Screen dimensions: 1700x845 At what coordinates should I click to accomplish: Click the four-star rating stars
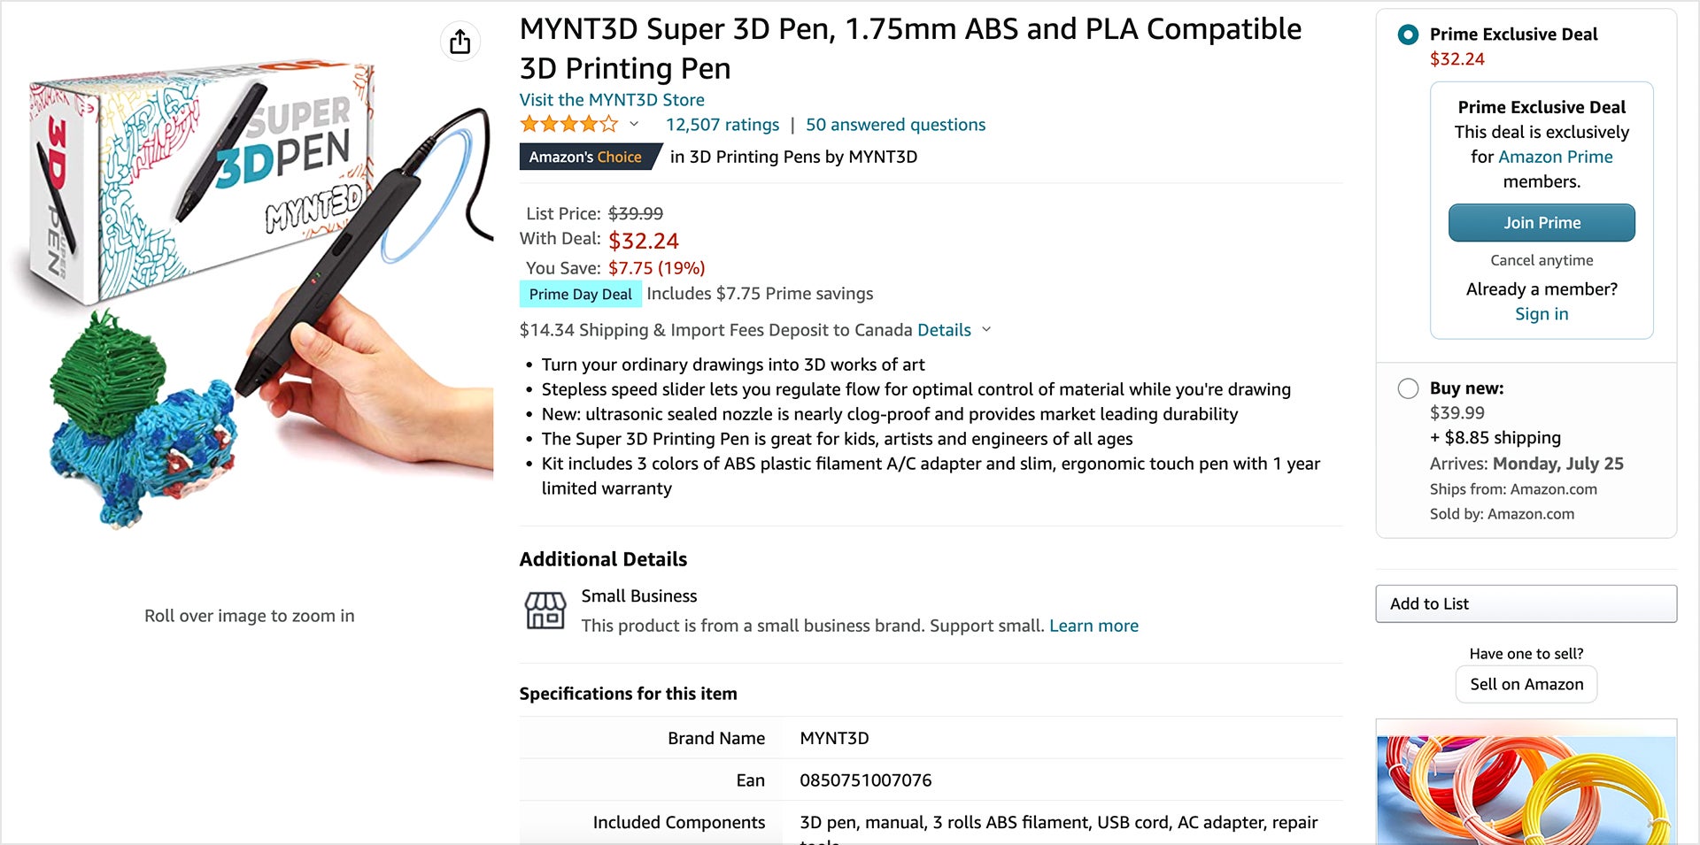point(567,124)
